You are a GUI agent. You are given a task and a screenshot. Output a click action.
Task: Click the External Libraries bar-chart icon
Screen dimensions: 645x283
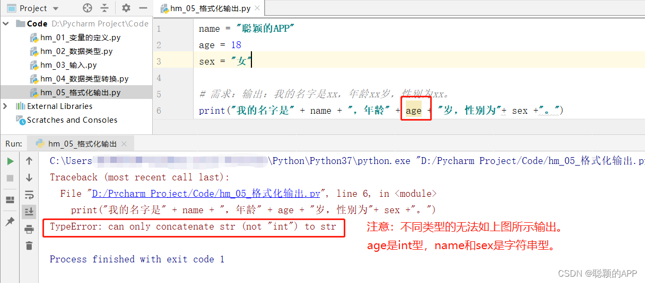pos(21,106)
